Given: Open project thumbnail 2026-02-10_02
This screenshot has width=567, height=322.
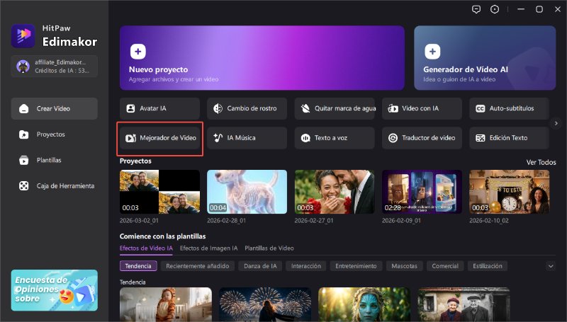Looking at the screenshot, I should pyautogui.click(x=509, y=192).
